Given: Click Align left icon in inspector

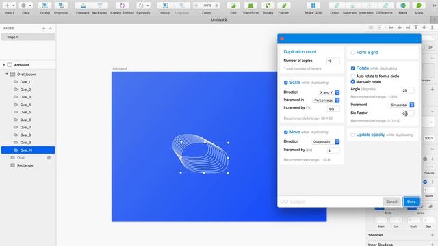Looking at the screenshot, I should pyautogui.click(x=391, y=27).
